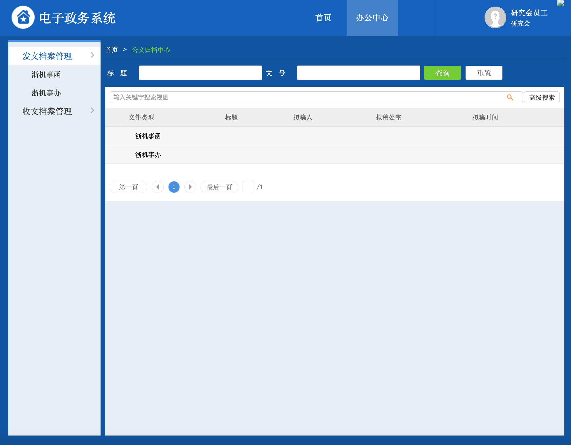Click the 标题 input field
Image resolution: width=571 pixels, height=445 pixels.
tap(200, 73)
